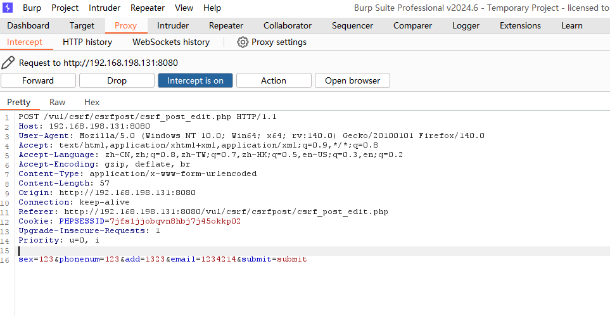Switch to the Dashboard tab
The image size is (610, 316).
28,26
